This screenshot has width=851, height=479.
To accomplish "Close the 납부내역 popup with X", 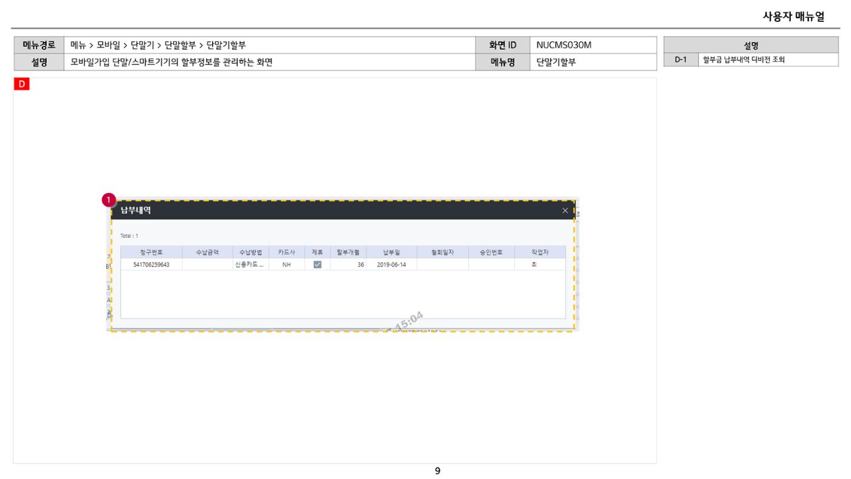I will [565, 211].
